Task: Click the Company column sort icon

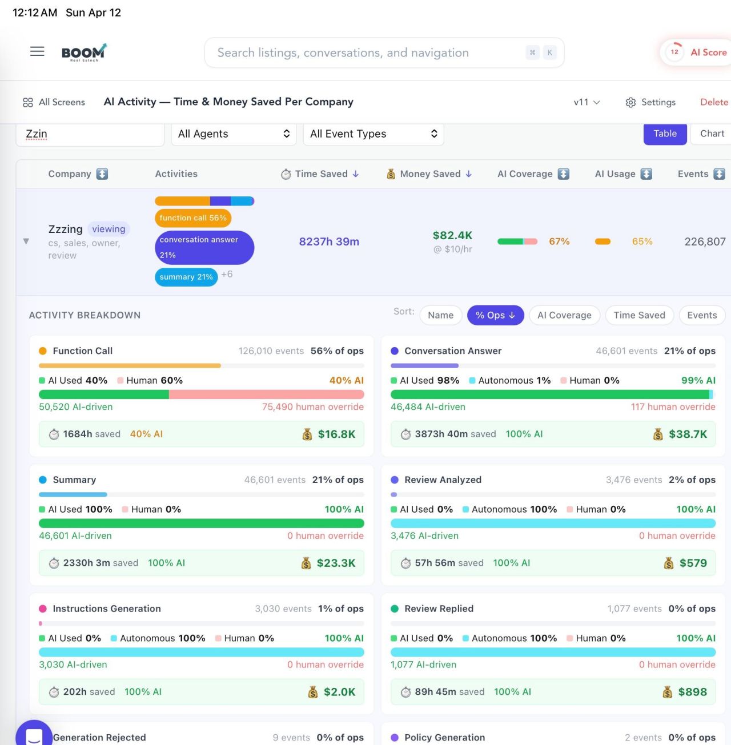Action: coord(102,174)
